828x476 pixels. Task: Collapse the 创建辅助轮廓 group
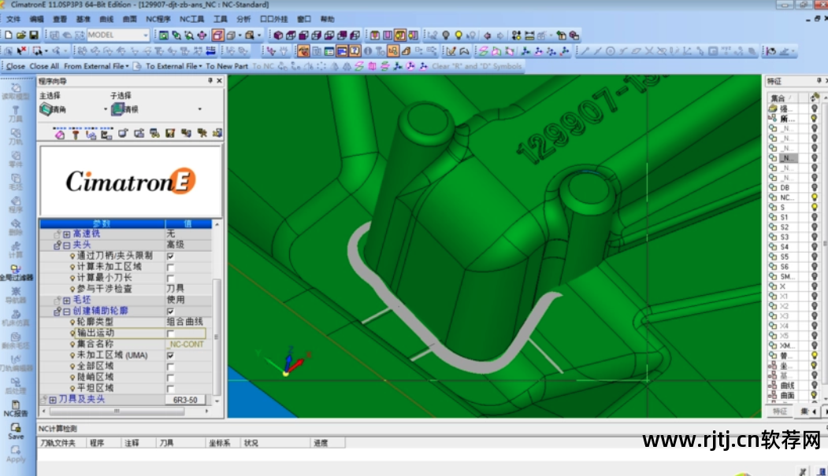[66, 312]
